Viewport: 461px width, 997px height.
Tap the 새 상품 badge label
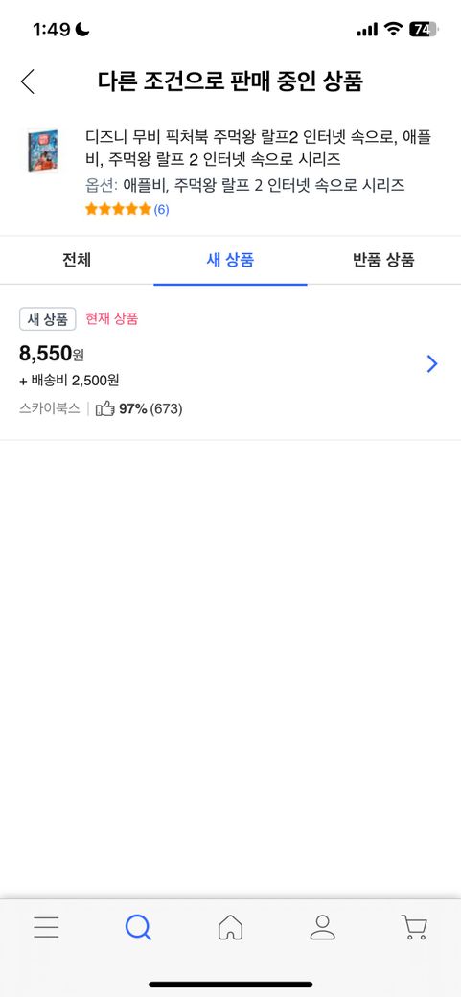[x=48, y=319]
